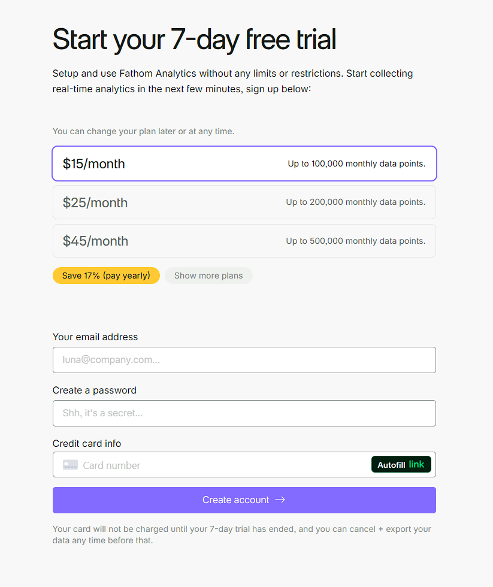
Task: Expand Show more plans
Action: [208, 276]
